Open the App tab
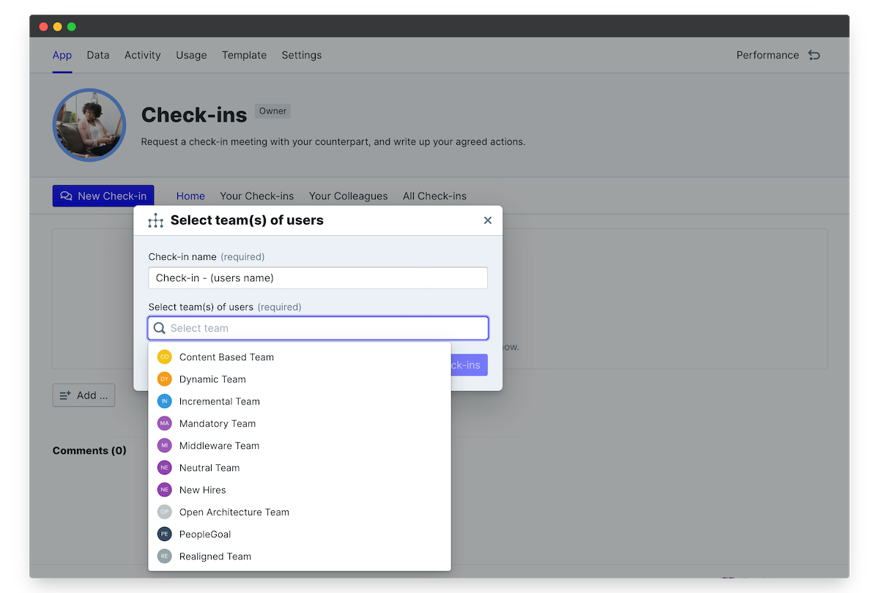879x593 pixels. pyautogui.click(x=62, y=55)
